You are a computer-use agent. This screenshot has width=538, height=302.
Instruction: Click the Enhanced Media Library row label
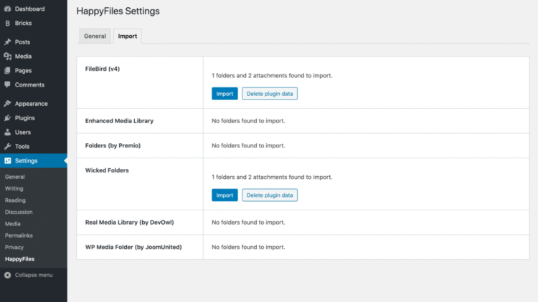pos(119,121)
